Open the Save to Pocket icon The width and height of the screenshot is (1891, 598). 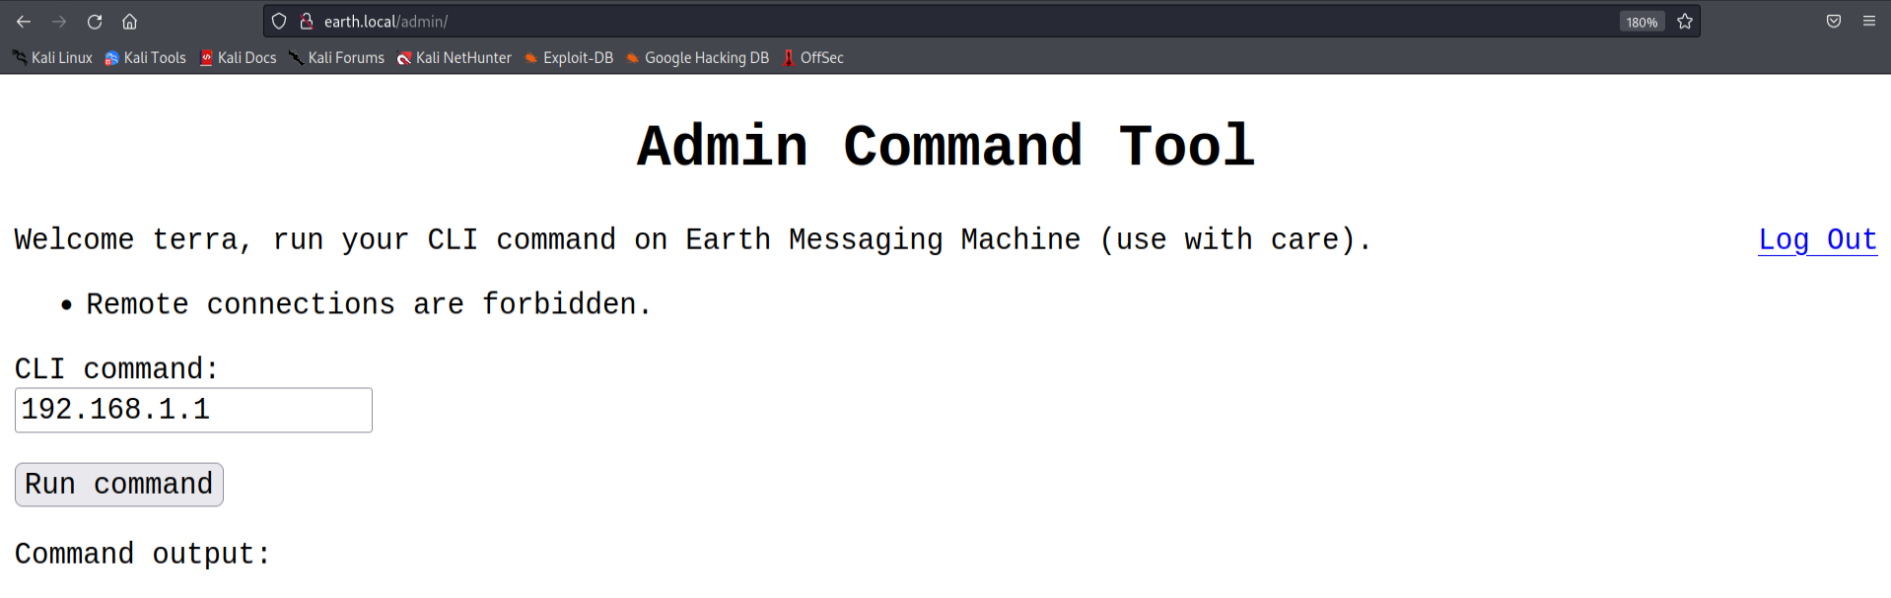1834,22
